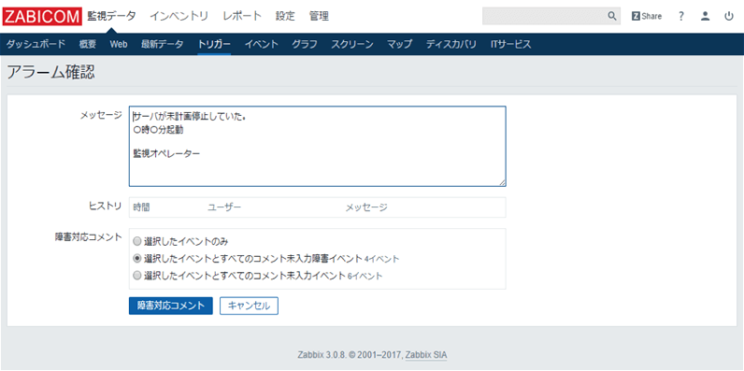Click the キャンセル button

click(250, 306)
